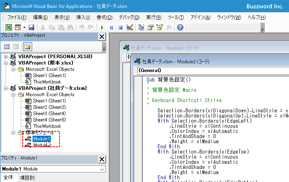Switch to the 全体 tab
The image size is (289, 182).
[8, 177]
